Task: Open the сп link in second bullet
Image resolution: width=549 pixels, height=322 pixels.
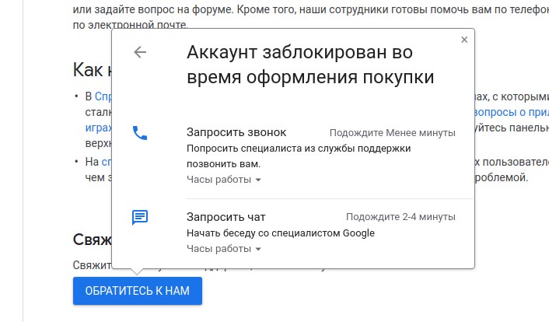Action: coord(107,162)
